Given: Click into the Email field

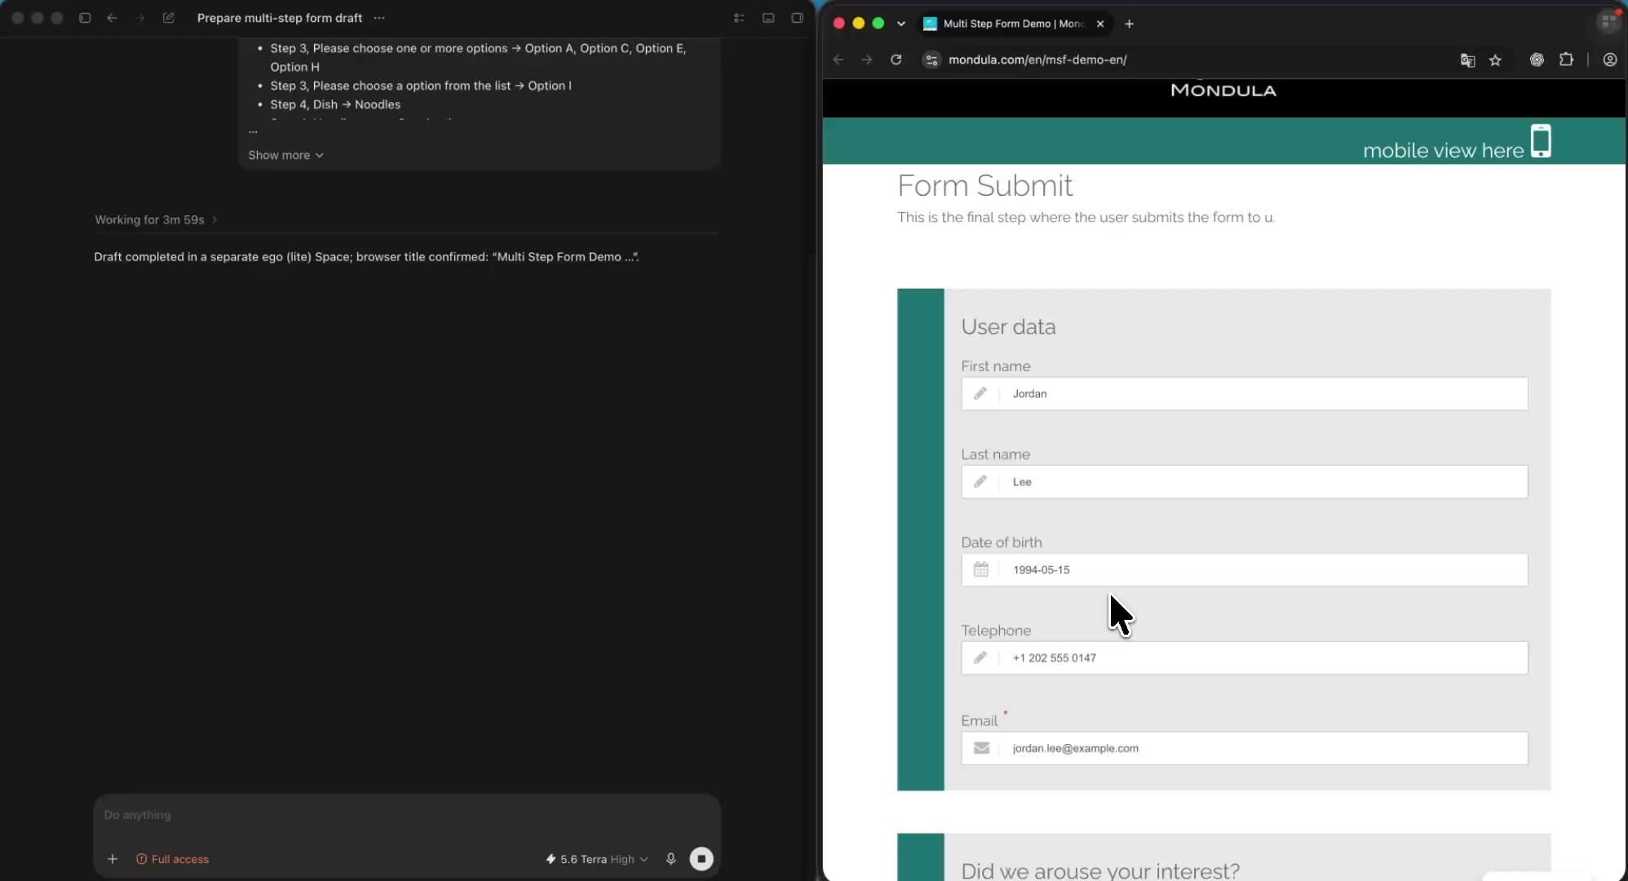Looking at the screenshot, I should point(1245,748).
